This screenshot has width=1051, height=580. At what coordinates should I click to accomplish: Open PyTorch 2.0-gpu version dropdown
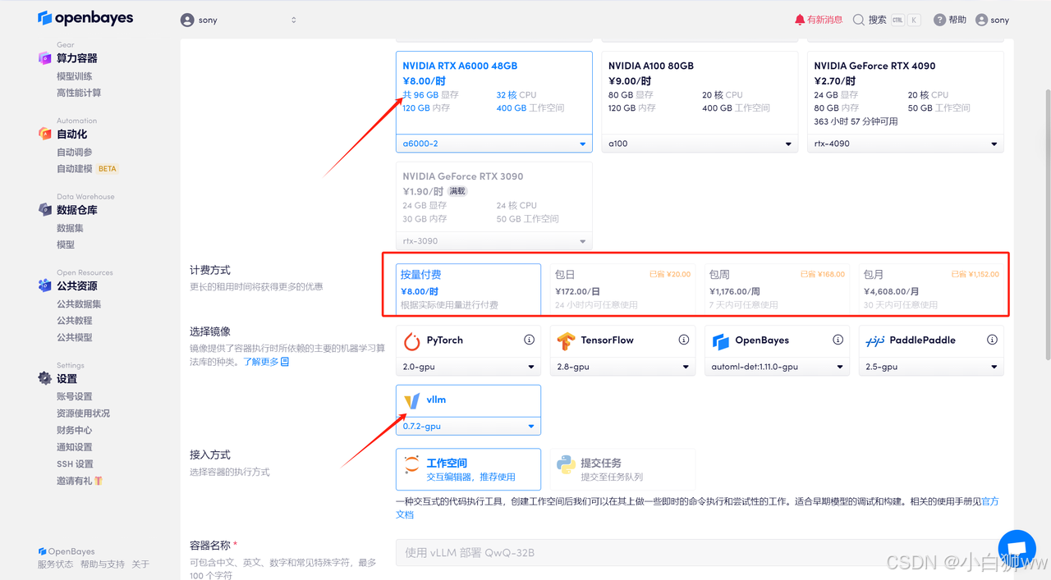[x=468, y=367]
